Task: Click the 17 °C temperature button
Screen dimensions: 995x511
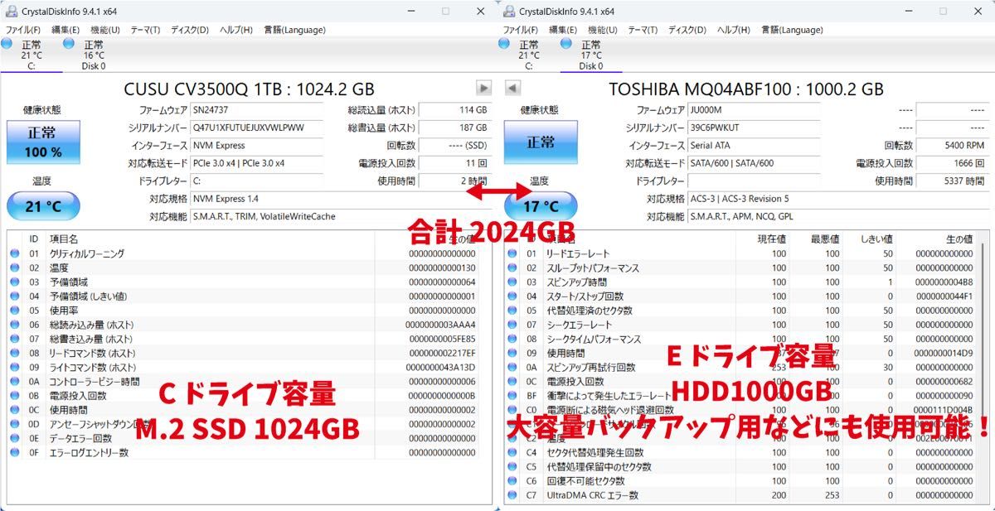Action: point(541,205)
